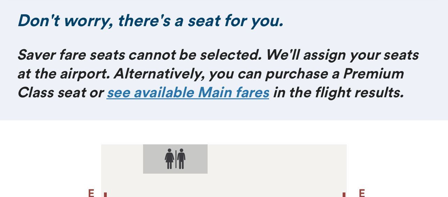
Task: Click the left exit 'E' marker label
Action: coord(91,193)
